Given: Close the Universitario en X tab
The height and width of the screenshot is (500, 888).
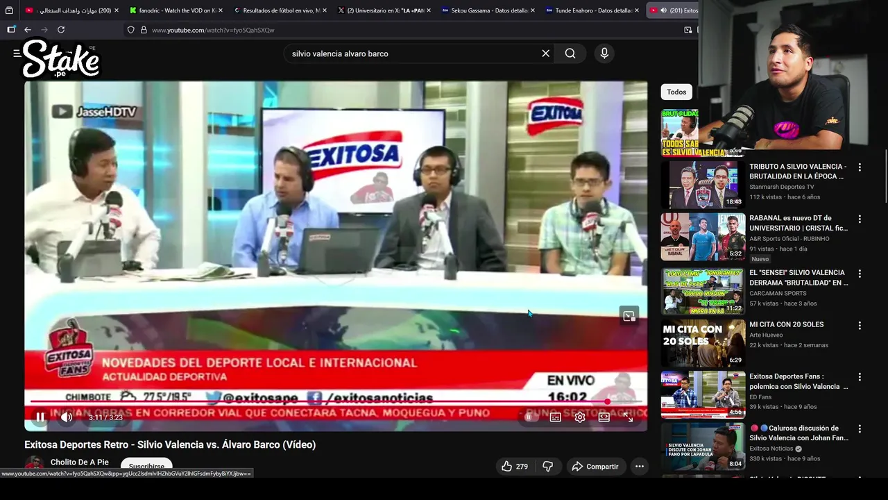Looking at the screenshot, I should pyautogui.click(x=429, y=10).
